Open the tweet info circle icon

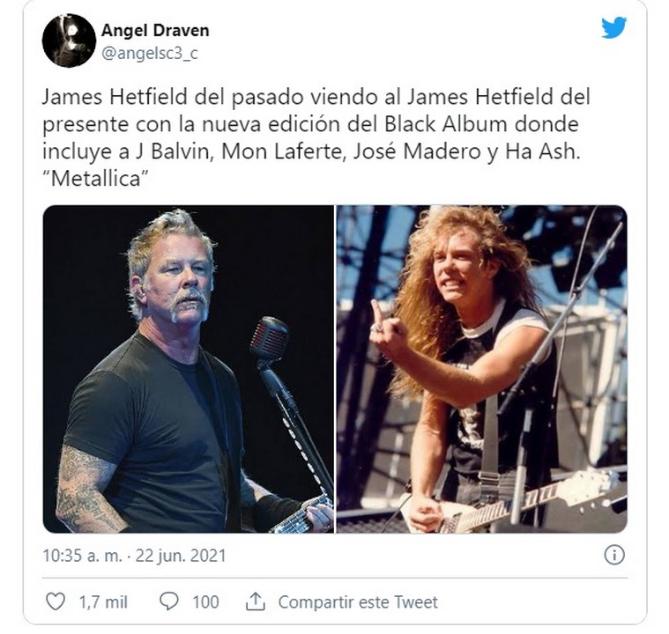(x=615, y=555)
